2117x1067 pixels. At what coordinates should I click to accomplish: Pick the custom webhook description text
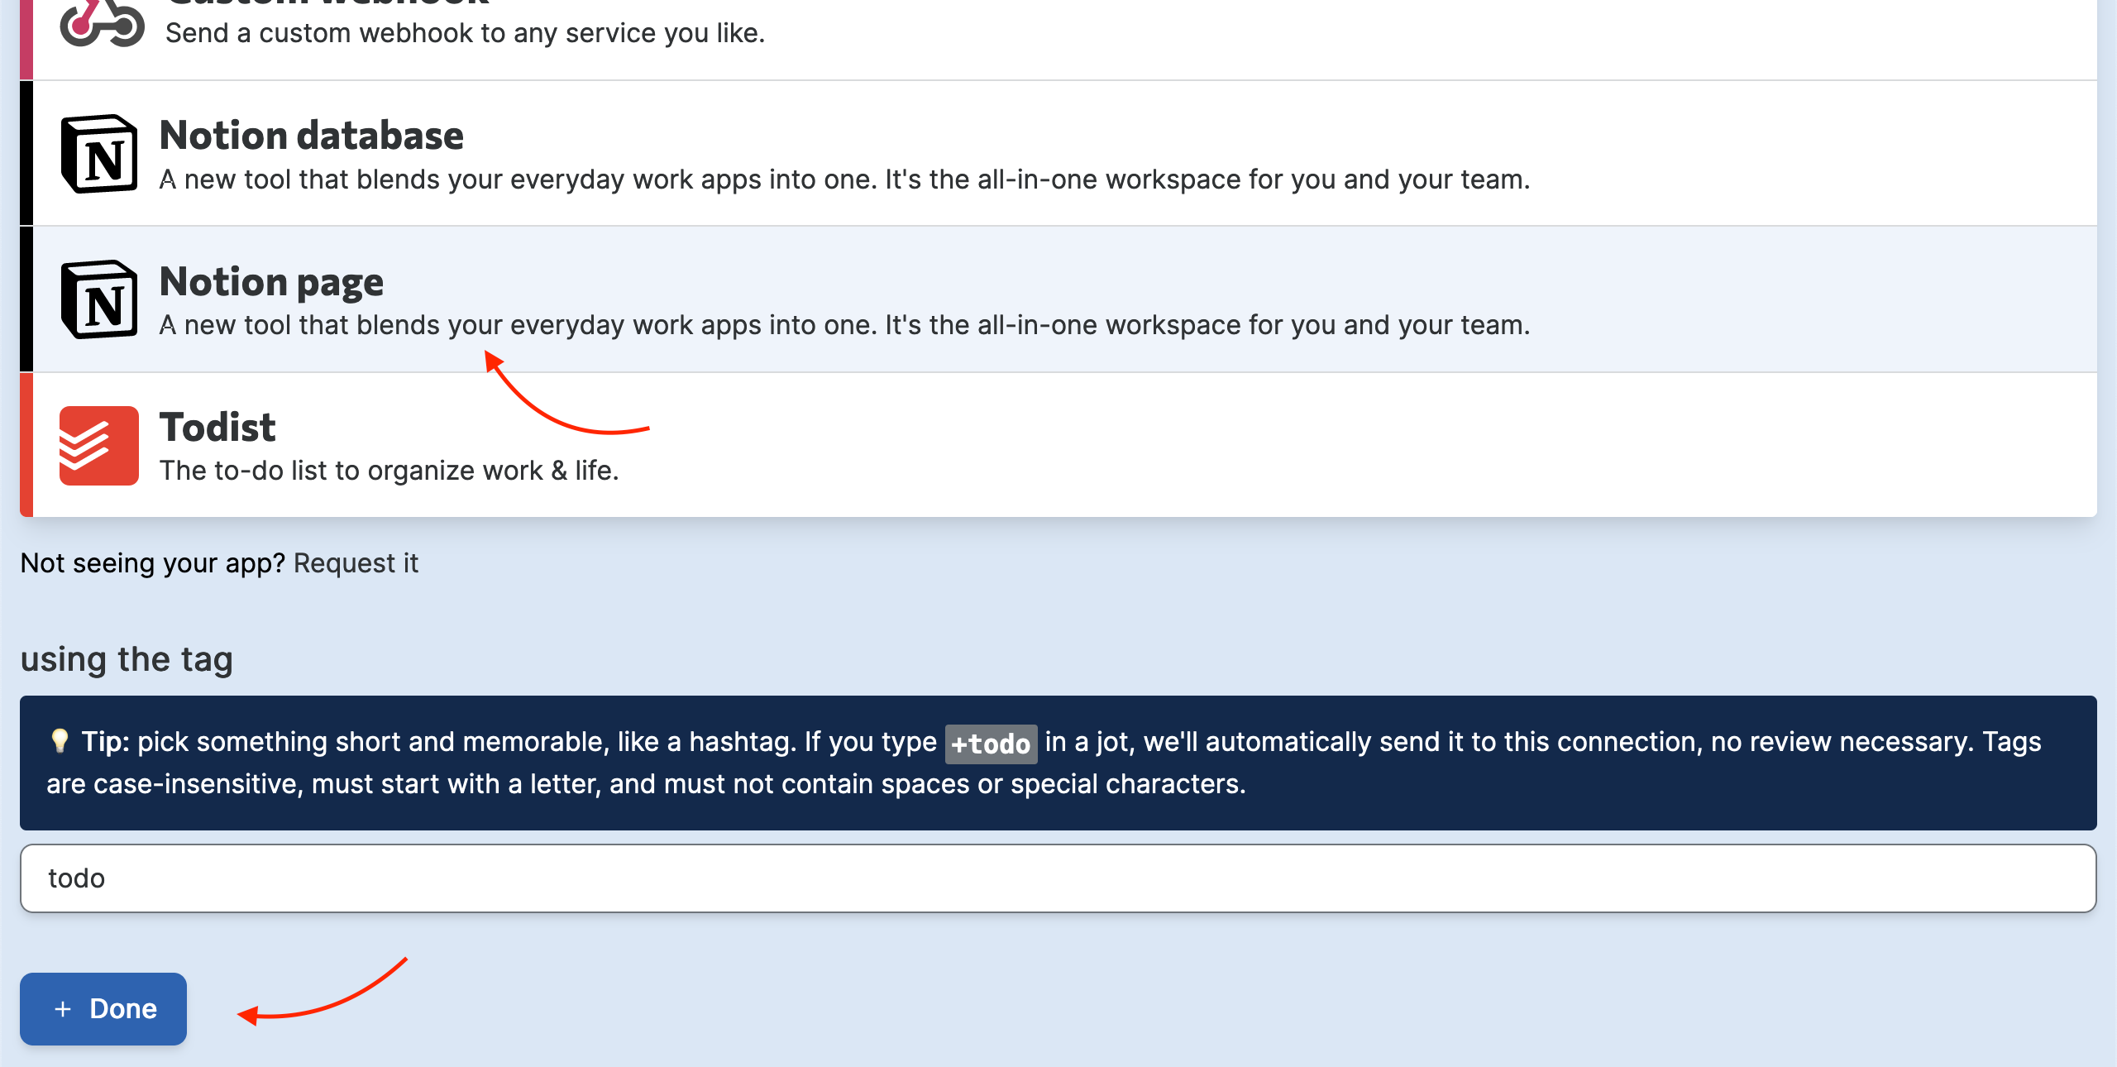coord(465,33)
